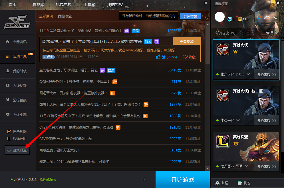Expand the 德玛西亚 网通 server dropdown
Viewport: 284px width, 188px height.
247,166
